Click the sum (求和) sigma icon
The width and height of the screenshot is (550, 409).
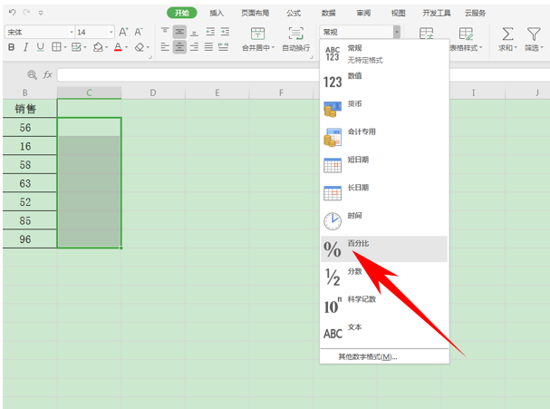coord(507,34)
